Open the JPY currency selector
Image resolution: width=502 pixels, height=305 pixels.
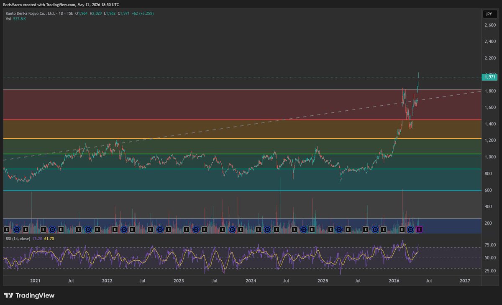pyautogui.click(x=488, y=14)
